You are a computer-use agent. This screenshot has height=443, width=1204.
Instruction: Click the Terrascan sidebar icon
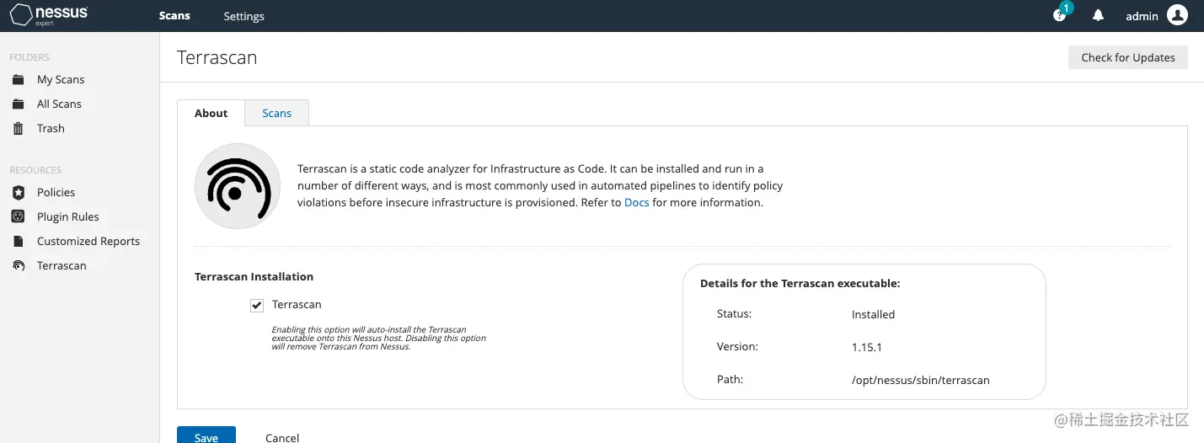pos(18,266)
